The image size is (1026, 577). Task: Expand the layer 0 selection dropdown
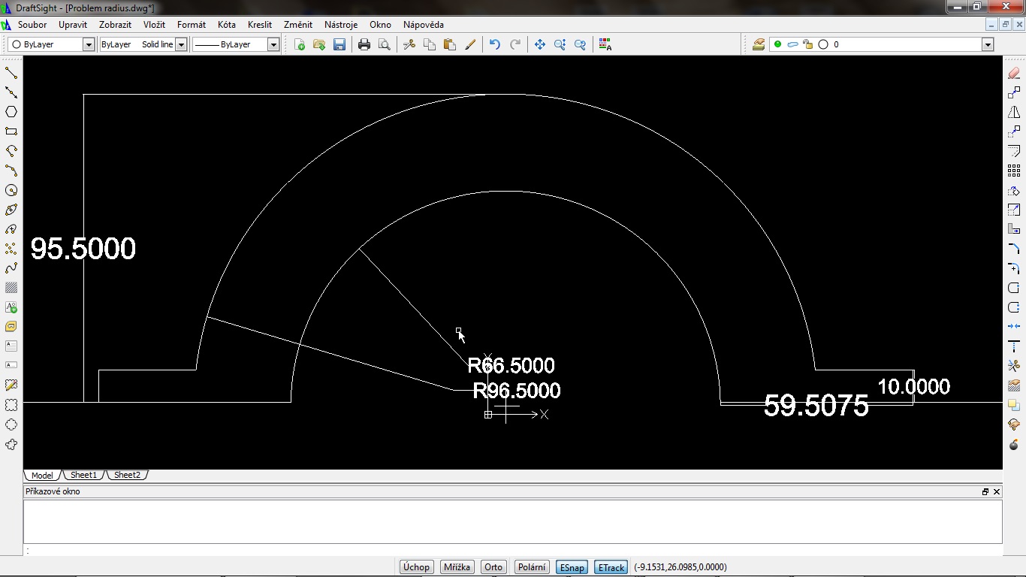tap(988, 45)
